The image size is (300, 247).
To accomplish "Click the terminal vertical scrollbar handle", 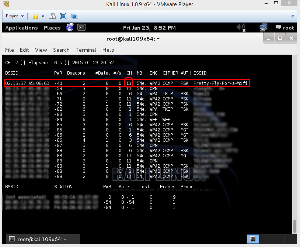I will (x=294, y=226).
